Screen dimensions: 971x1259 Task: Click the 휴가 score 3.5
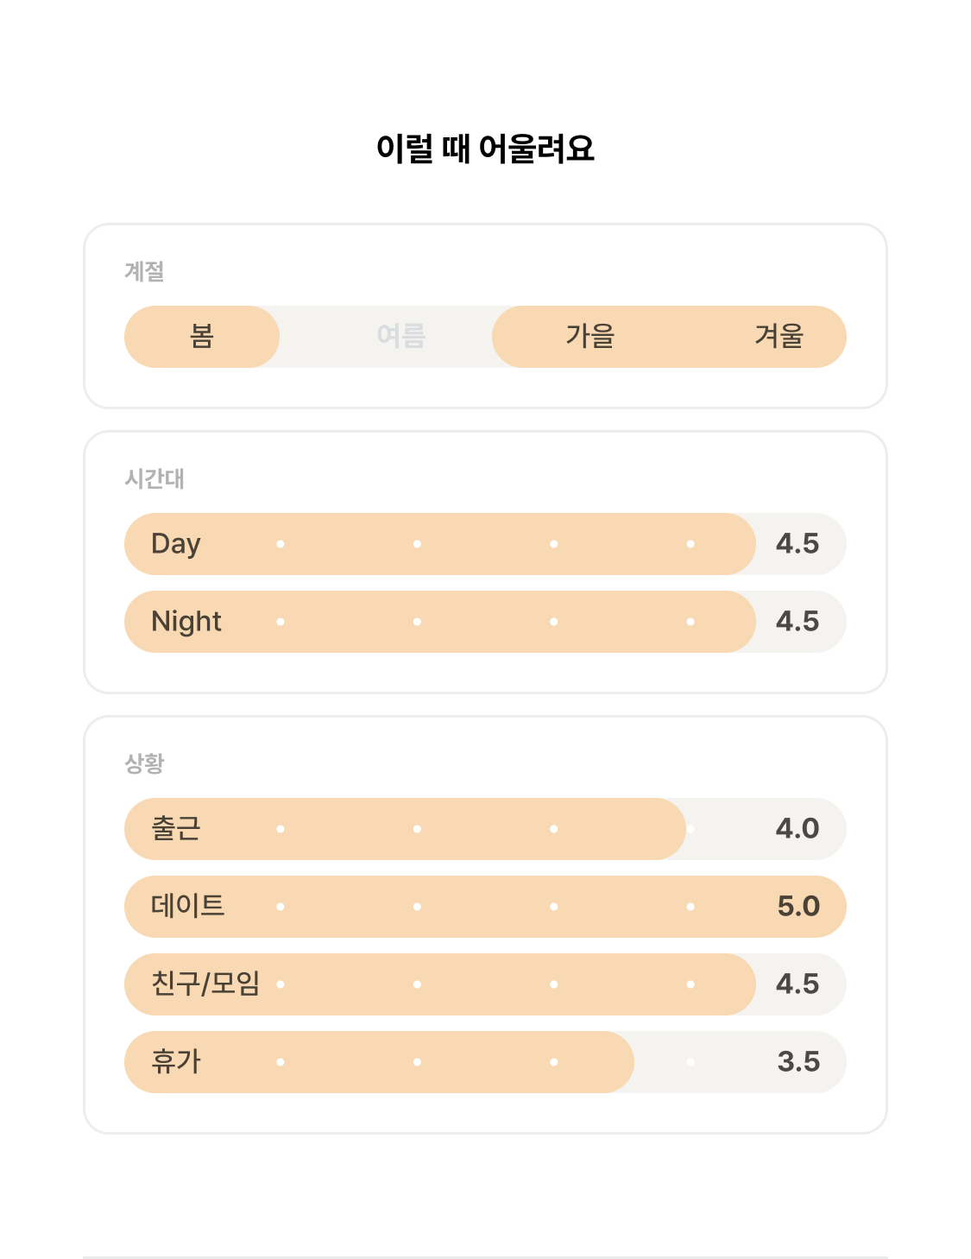pos(798,1062)
